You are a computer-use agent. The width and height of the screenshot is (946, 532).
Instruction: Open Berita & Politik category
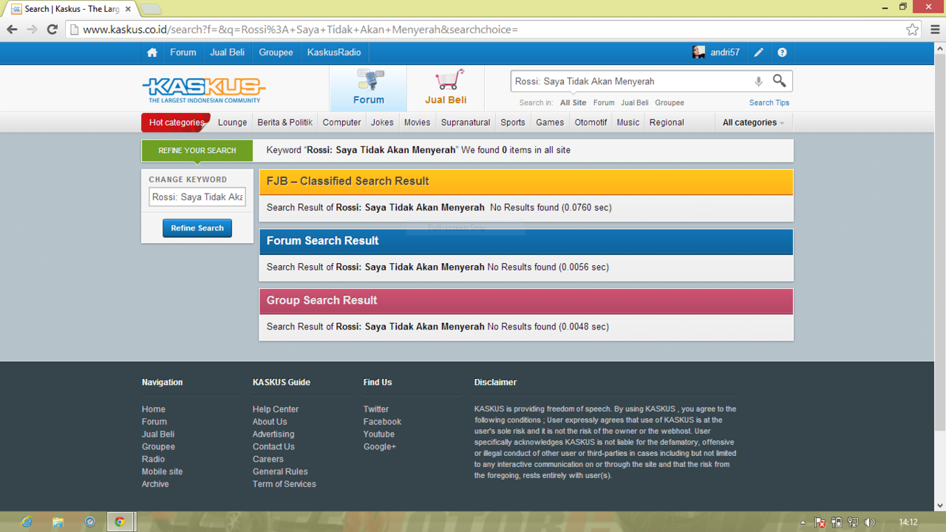(285, 123)
